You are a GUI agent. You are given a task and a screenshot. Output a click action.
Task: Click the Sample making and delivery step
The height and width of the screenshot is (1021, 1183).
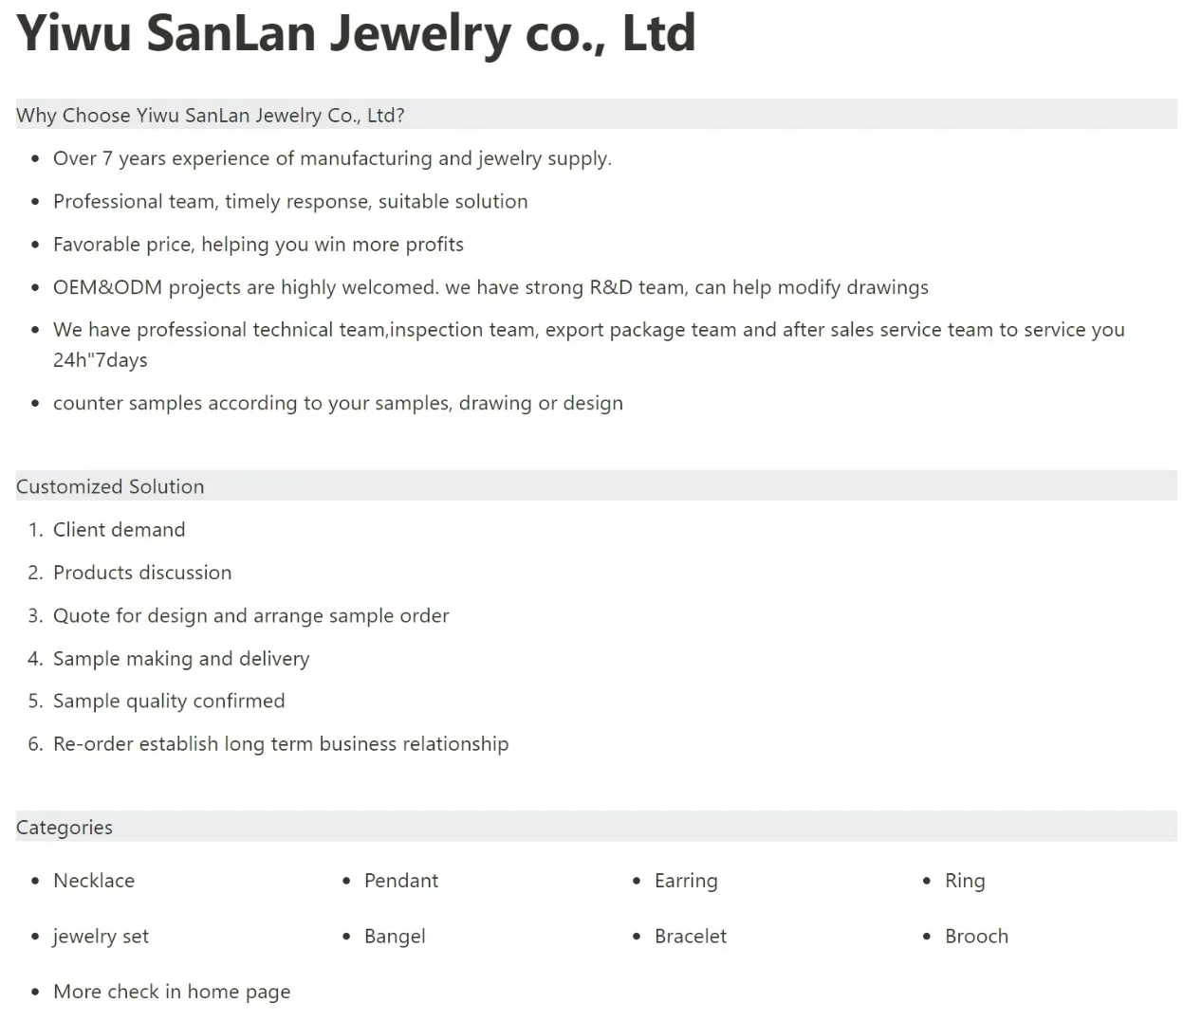181,659
